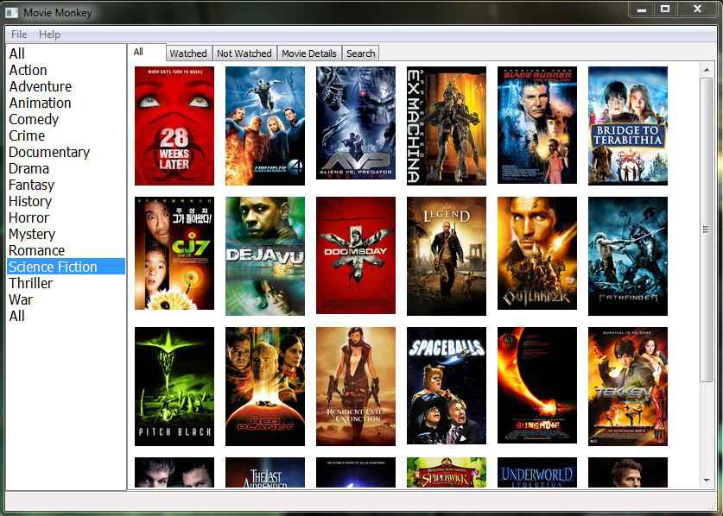
Task: Select the Spaceballs poster
Action: tap(447, 386)
